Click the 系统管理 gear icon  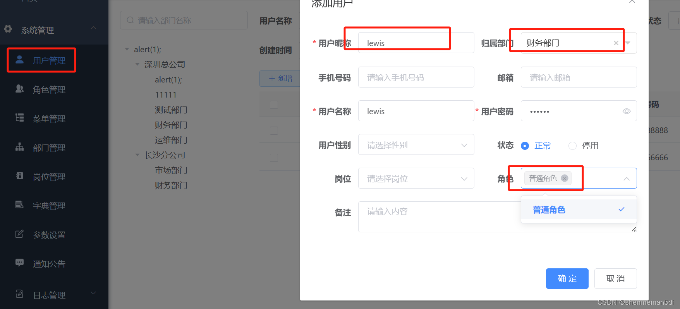tap(8, 29)
